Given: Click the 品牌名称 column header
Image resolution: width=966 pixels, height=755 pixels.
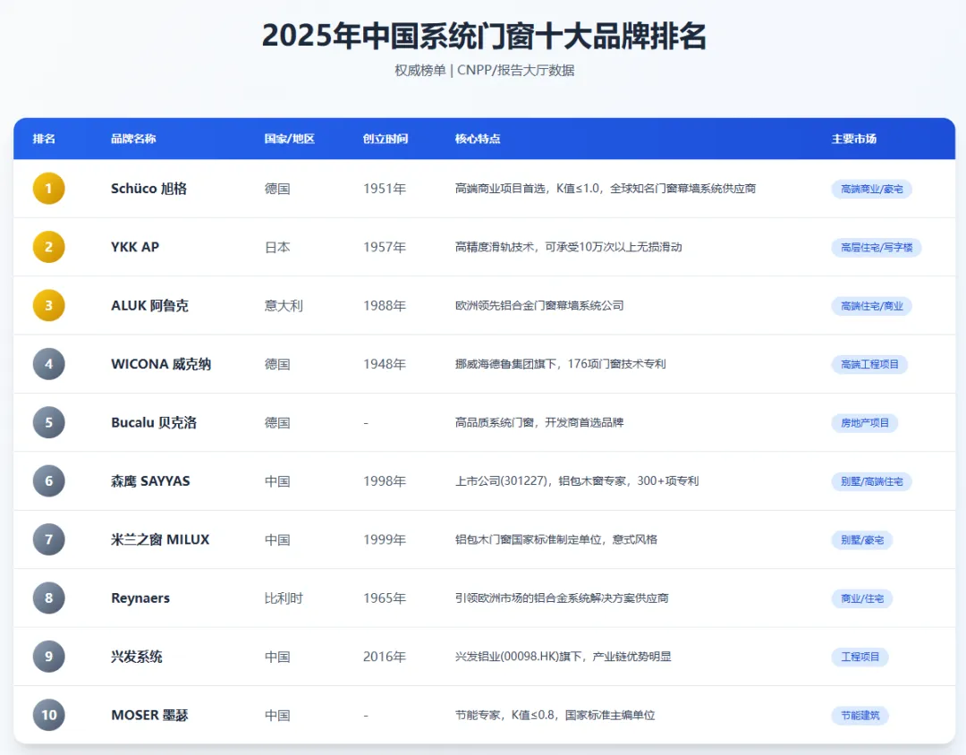Looking at the screenshot, I should (133, 140).
